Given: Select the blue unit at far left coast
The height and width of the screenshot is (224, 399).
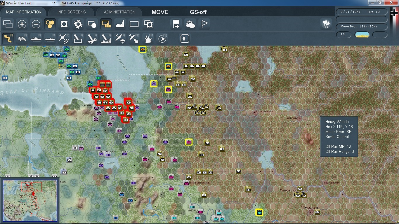Looking at the screenshot, I should tap(5, 78).
